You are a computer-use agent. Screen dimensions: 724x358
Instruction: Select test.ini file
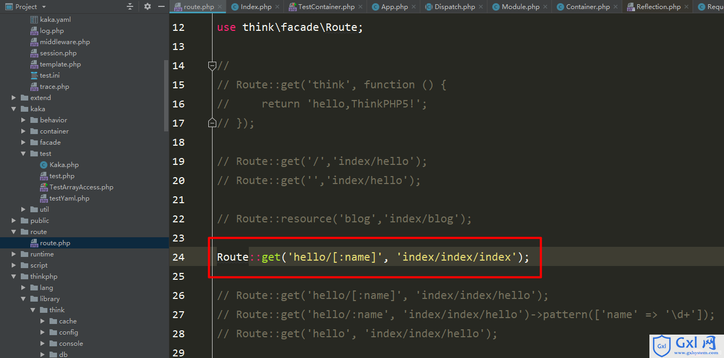pos(50,76)
